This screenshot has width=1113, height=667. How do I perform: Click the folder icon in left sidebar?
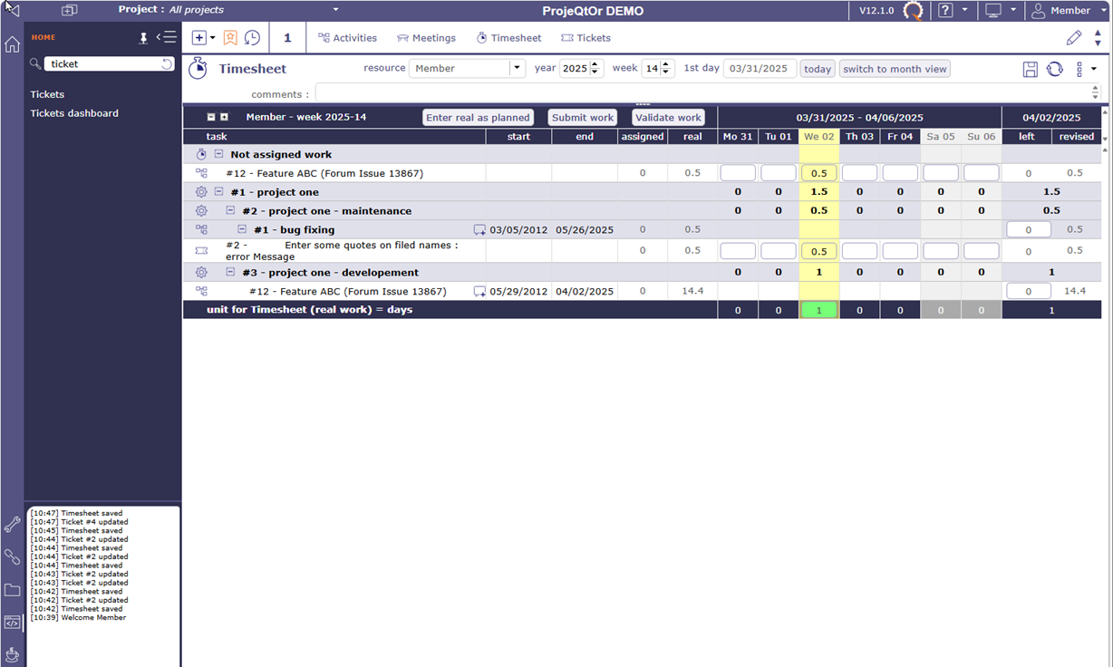[12, 590]
